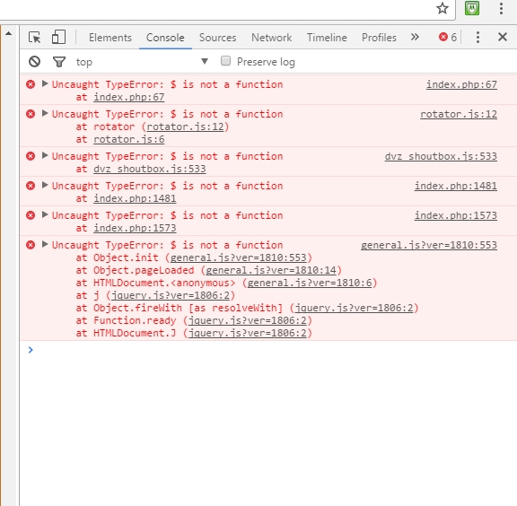The image size is (517, 506).
Task: Switch to the Network tab
Action: (271, 38)
